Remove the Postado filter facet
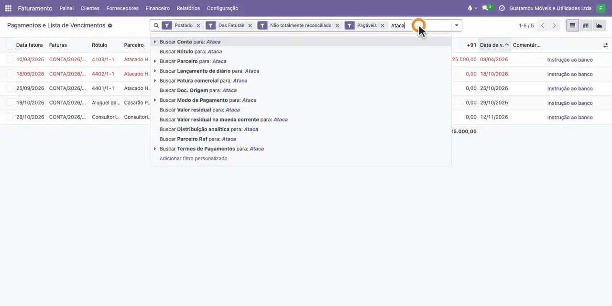612x306 pixels. (198, 25)
